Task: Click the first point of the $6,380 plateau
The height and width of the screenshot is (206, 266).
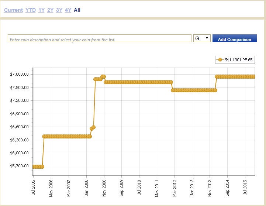Action: click(44, 136)
